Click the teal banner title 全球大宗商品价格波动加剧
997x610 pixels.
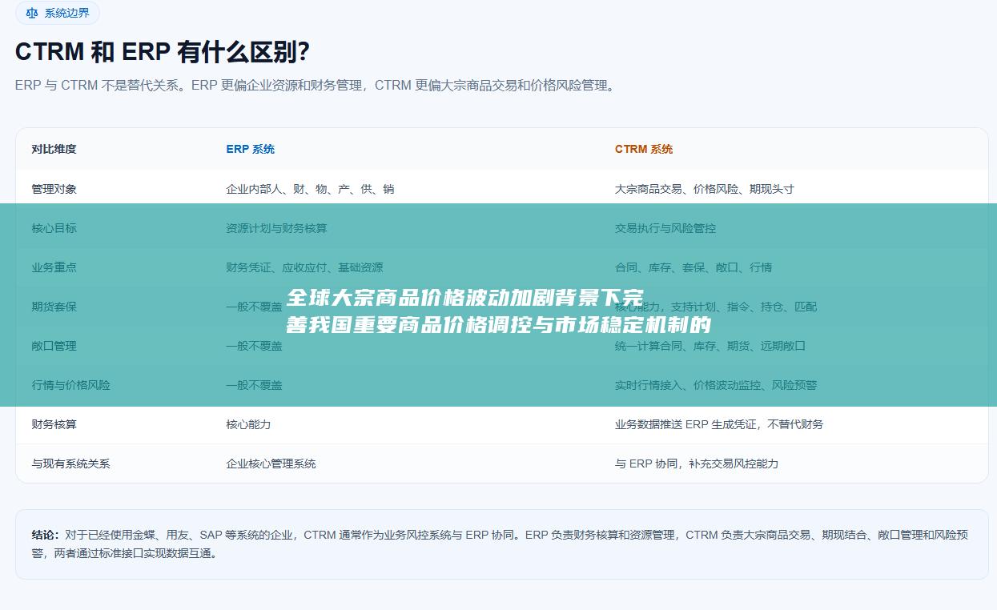point(499,311)
